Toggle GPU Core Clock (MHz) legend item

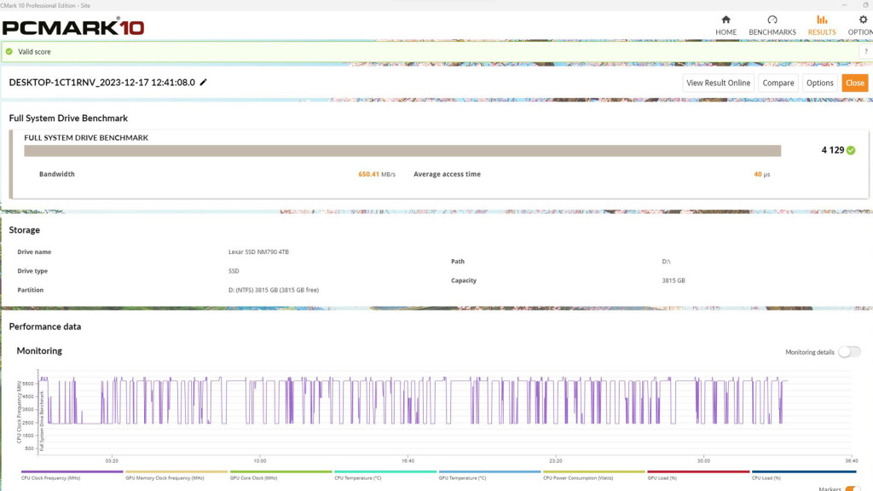click(280, 475)
